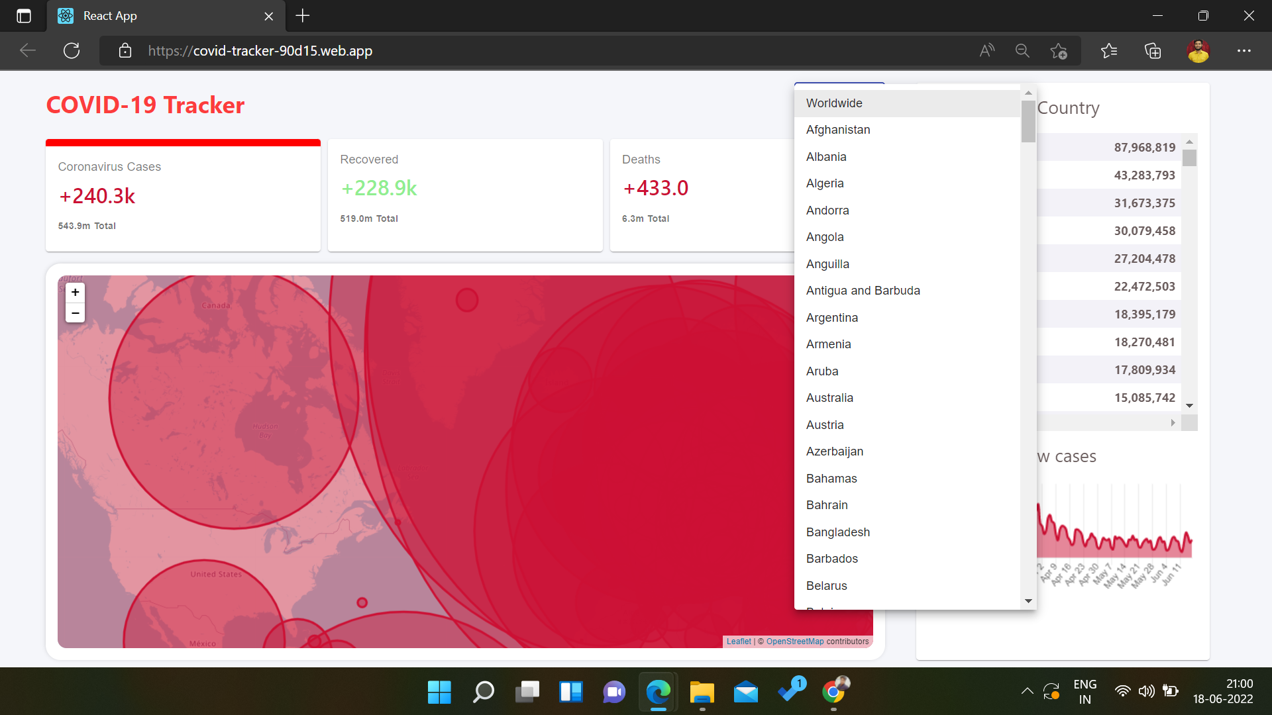The image size is (1272, 715).
Task: Open the tab actions menu icon
Action: [x=24, y=16]
